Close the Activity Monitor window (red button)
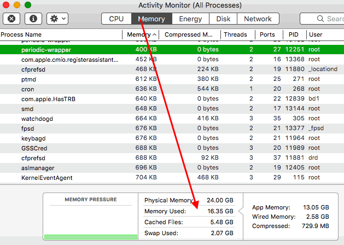 point(6,5)
